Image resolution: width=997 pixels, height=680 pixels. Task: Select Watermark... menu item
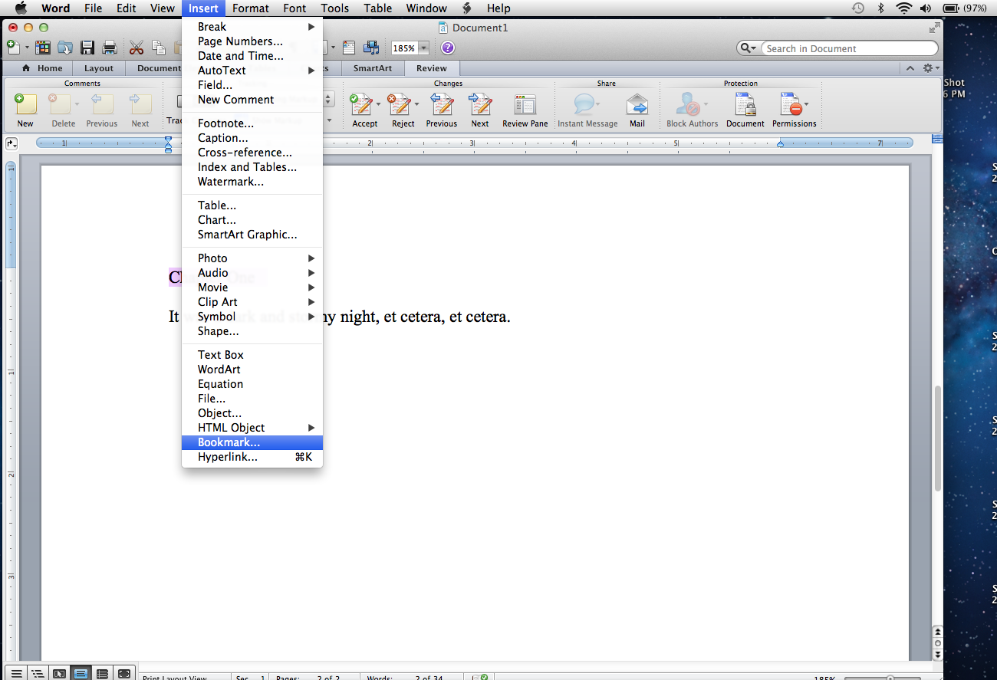pos(252,182)
